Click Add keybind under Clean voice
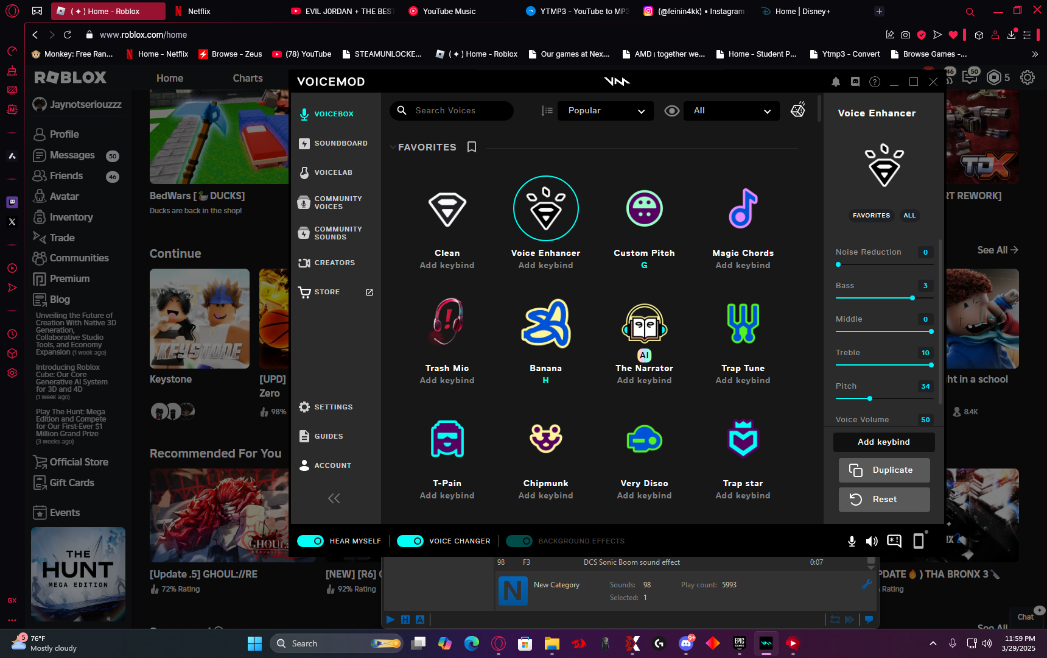The width and height of the screenshot is (1047, 658). [x=447, y=266]
